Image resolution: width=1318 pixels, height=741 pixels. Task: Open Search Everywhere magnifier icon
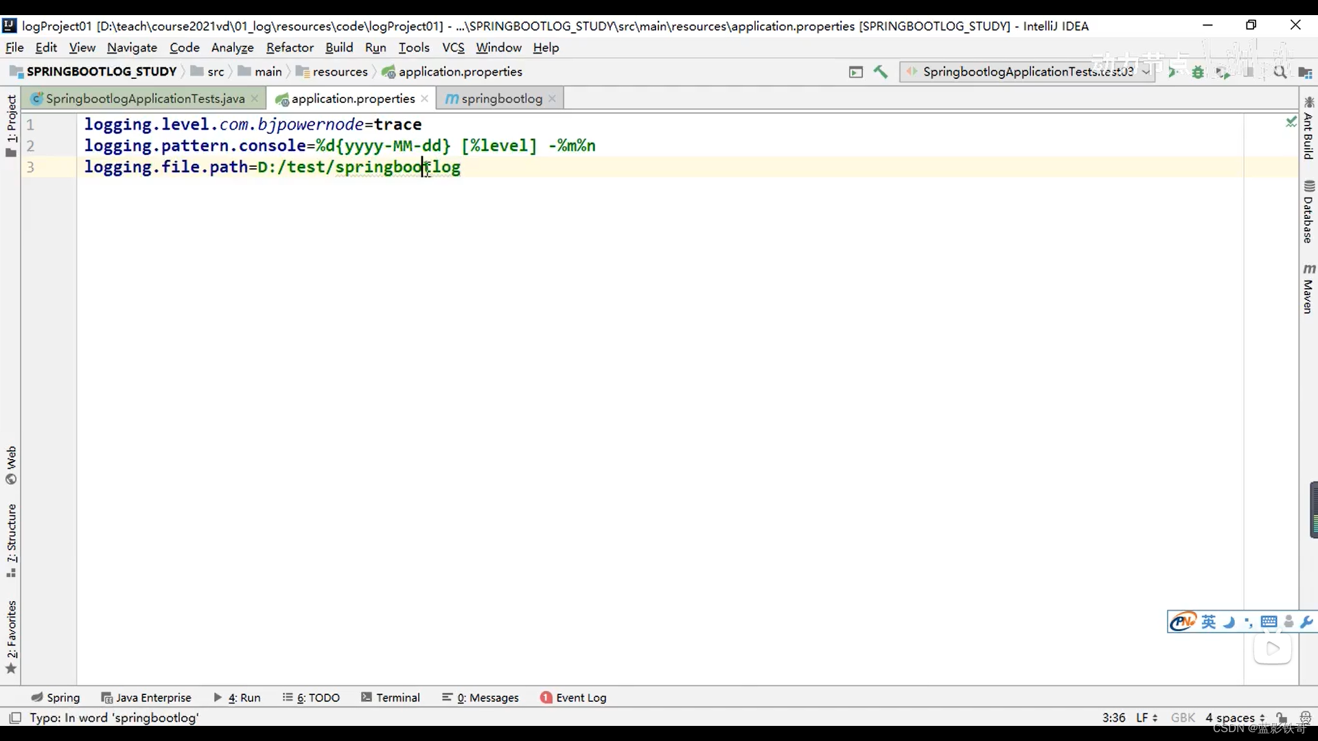[1280, 72]
